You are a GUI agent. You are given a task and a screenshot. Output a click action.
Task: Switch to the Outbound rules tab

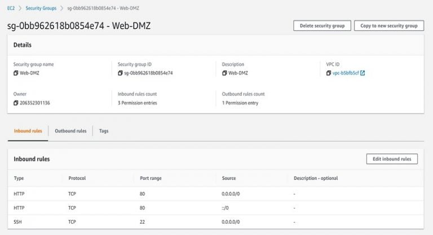(70, 131)
